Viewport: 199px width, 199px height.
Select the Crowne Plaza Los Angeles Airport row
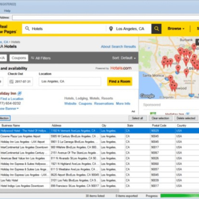point(99,136)
